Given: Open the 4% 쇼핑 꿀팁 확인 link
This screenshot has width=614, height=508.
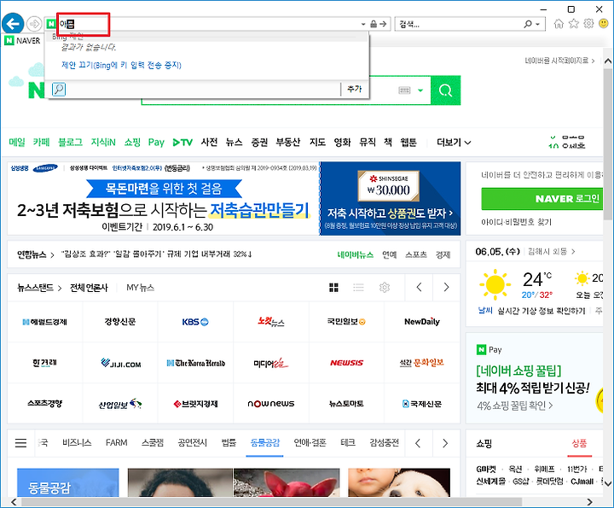Looking at the screenshot, I should coord(515,406).
